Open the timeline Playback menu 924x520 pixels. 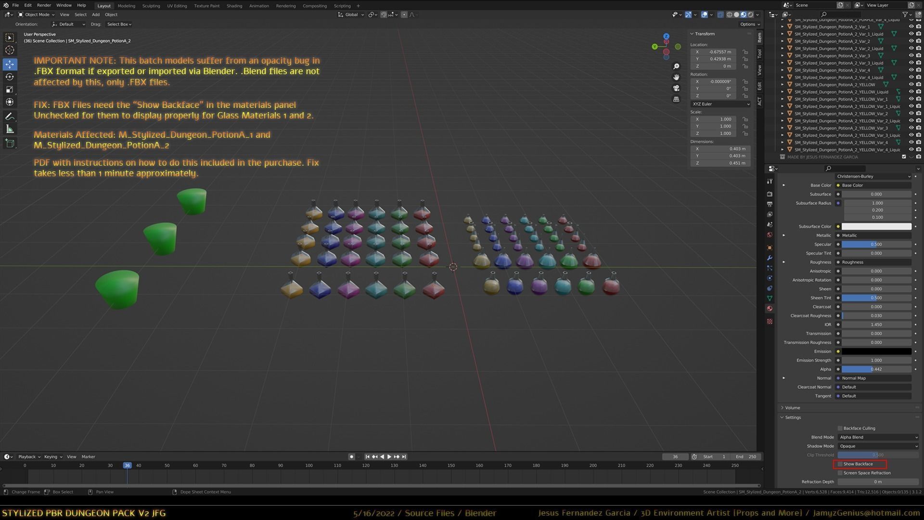tap(28, 456)
